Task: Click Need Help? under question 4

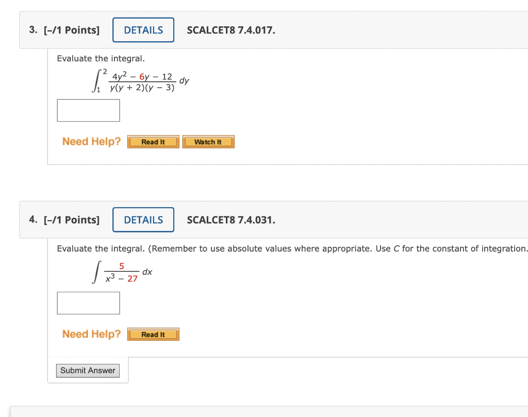Action: coord(91,334)
